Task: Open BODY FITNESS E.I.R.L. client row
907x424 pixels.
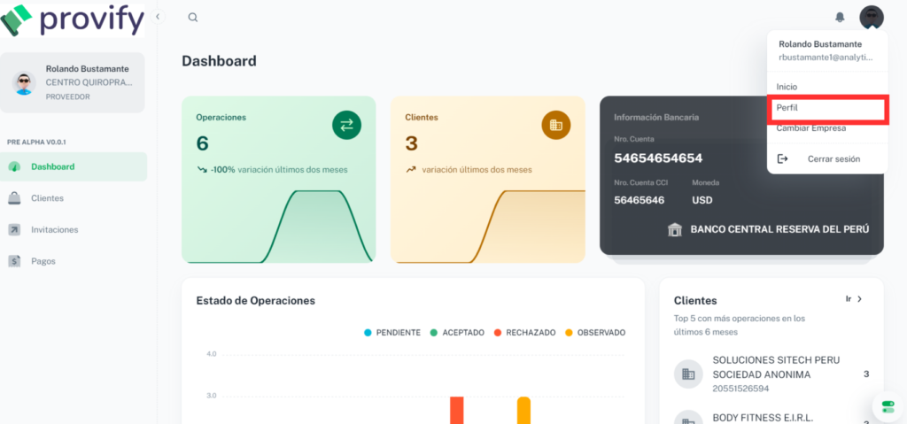Action: (771, 418)
